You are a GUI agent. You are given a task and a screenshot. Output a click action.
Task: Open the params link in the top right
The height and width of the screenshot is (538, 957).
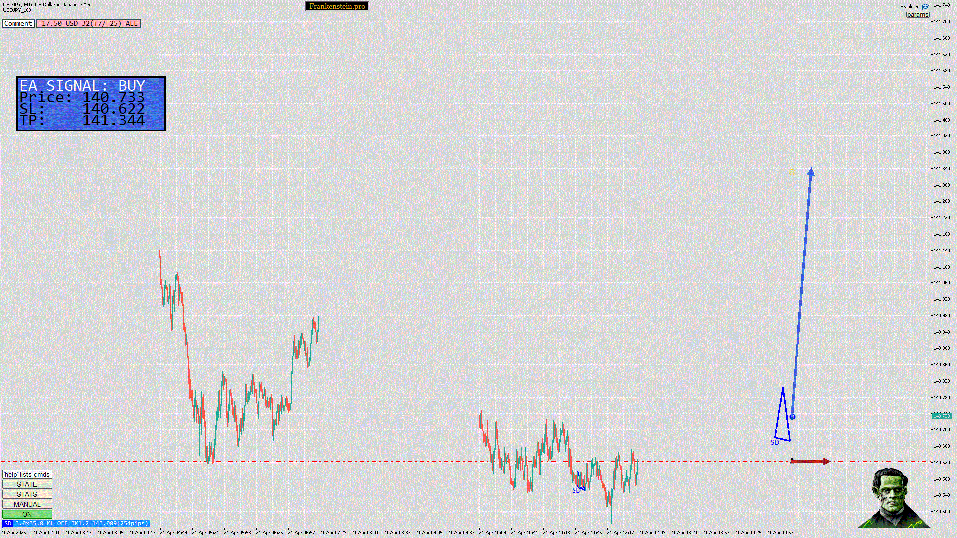pos(917,15)
